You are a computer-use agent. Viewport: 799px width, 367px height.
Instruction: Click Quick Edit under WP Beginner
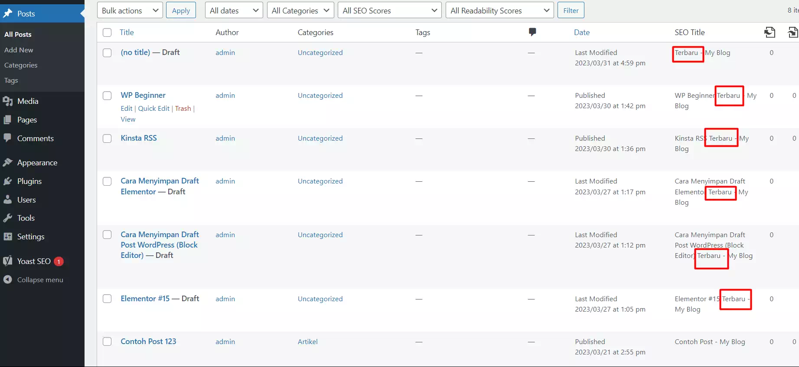pos(154,109)
